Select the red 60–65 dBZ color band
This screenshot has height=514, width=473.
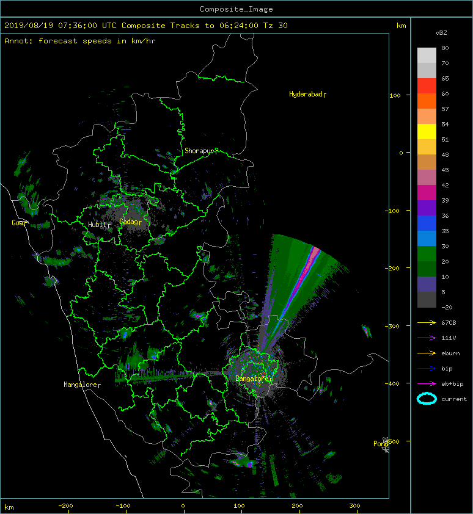coord(427,86)
